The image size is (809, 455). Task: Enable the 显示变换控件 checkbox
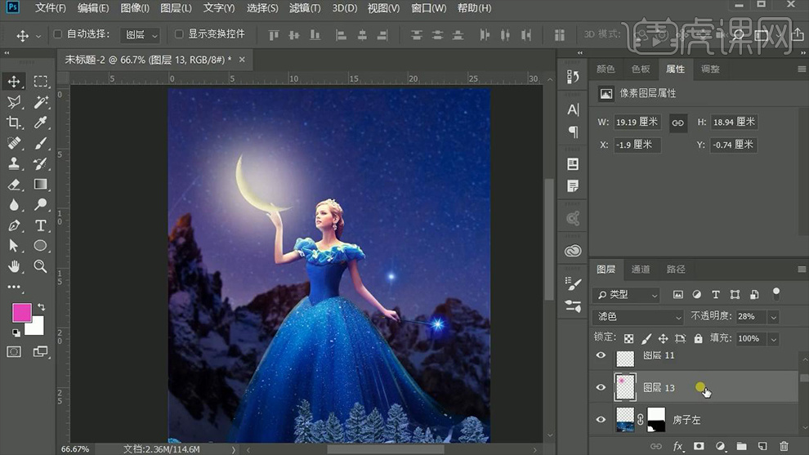pos(179,34)
